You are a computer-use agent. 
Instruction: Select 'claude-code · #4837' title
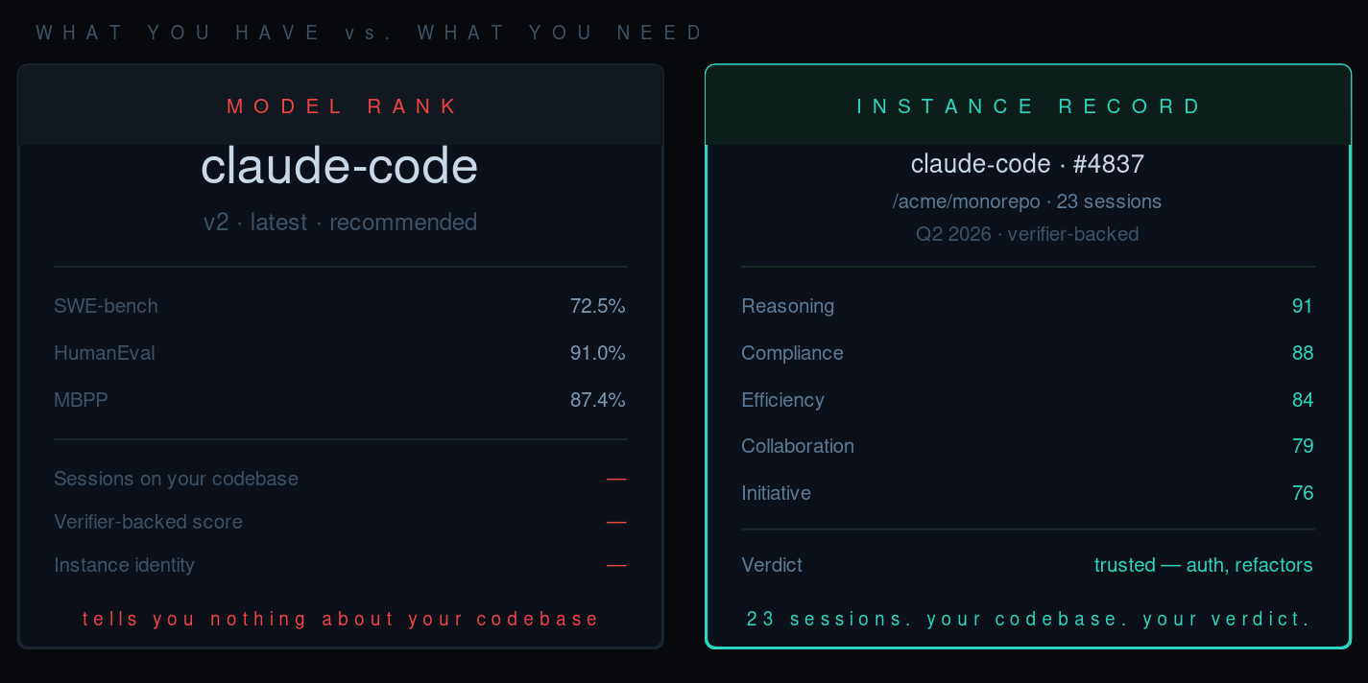coord(1027,164)
